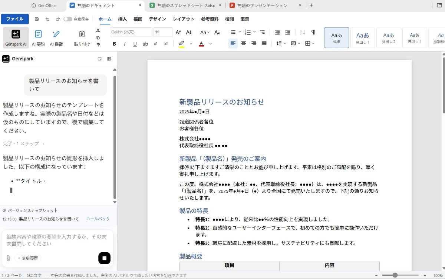
Task: Open the font size combo box
Action: click(x=163, y=32)
